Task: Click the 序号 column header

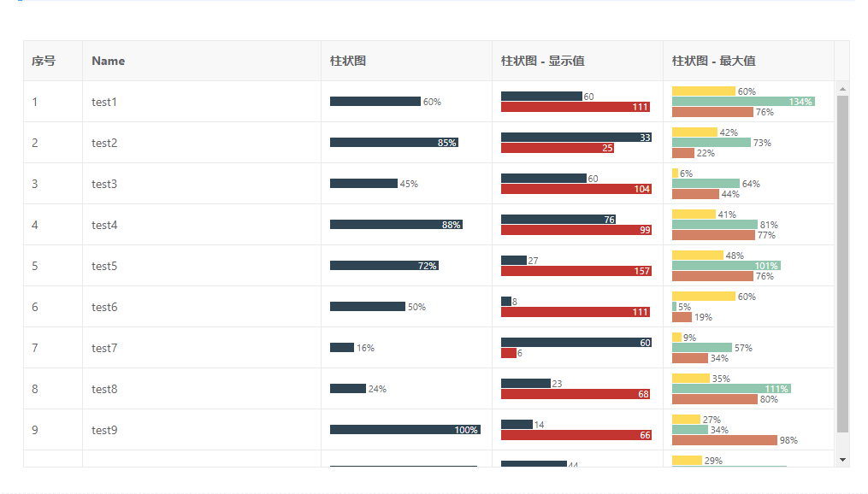Action: [x=44, y=61]
